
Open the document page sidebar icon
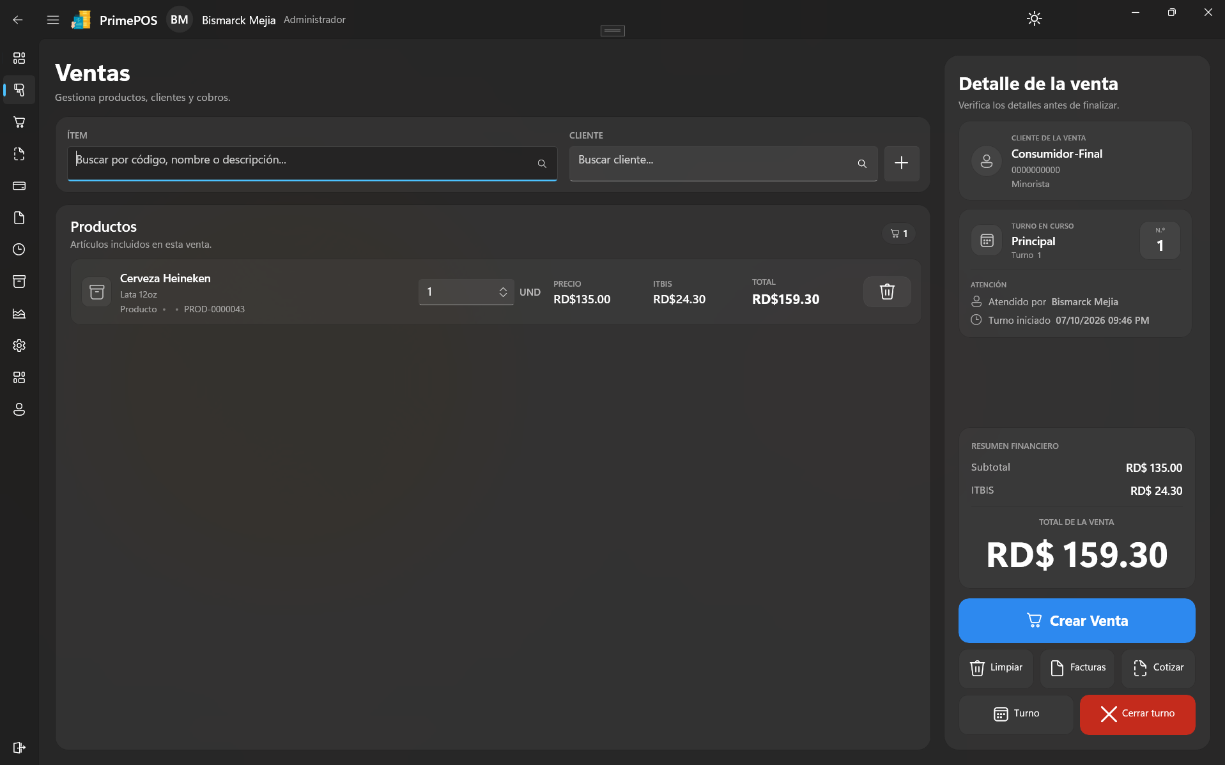tap(19, 218)
